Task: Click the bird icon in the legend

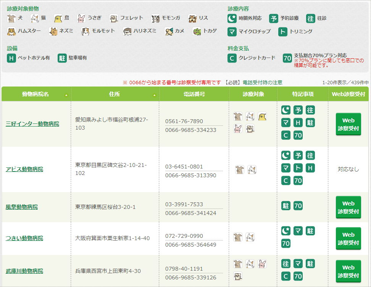Action: 58,18
